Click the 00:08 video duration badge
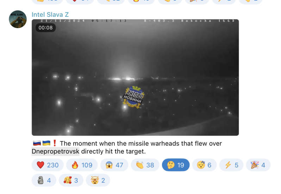This screenshot has height=194, width=281. click(x=45, y=27)
